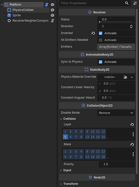Screen dimensions: 139x187
Task: Select the ReceiverWeighterCompon tree node
Action: coord(31,21)
